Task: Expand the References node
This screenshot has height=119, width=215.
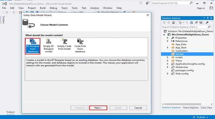Action: click(168, 41)
